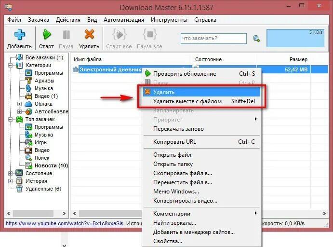Click the Имя файла column header
The height and width of the screenshot is (247, 333).
pyautogui.click(x=131, y=59)
